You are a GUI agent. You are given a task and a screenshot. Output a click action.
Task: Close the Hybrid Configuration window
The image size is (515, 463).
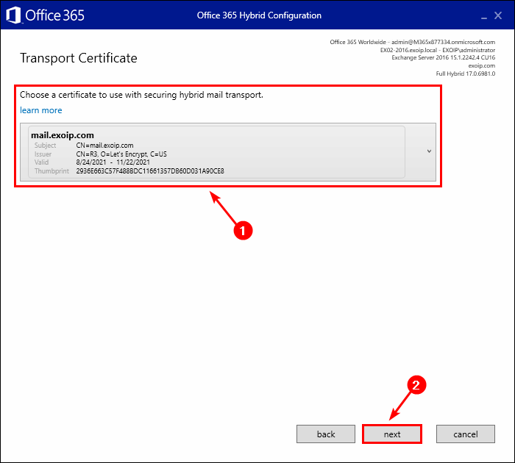[x=498, y=15]
